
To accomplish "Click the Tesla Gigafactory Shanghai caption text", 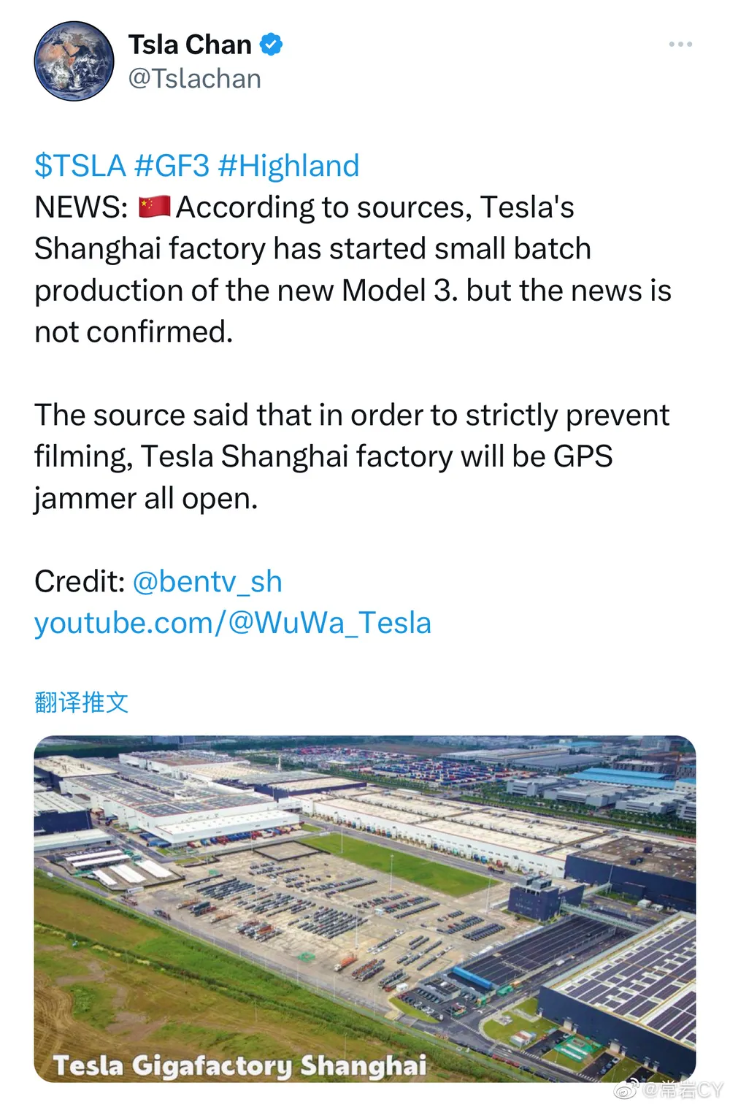I will click(x=239, y=1065).
